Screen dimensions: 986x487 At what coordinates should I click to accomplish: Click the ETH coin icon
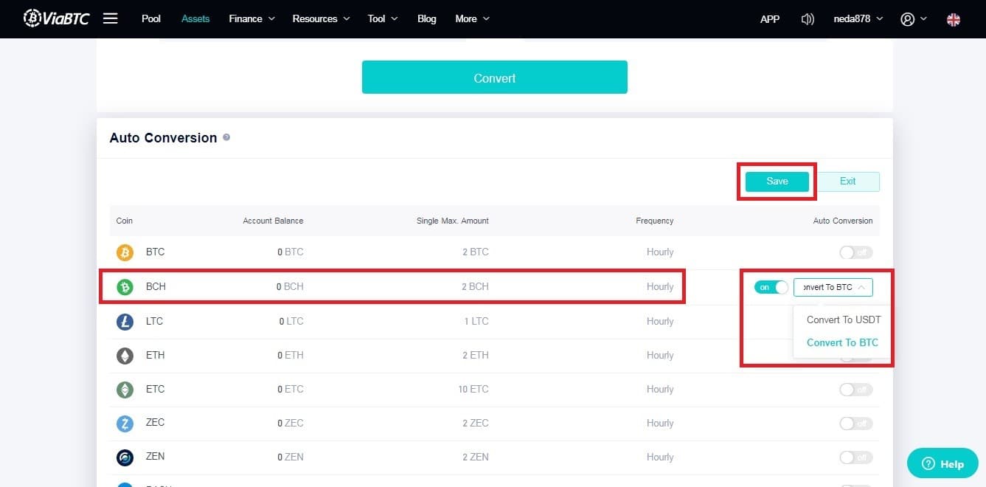click(x=125, y=356)
